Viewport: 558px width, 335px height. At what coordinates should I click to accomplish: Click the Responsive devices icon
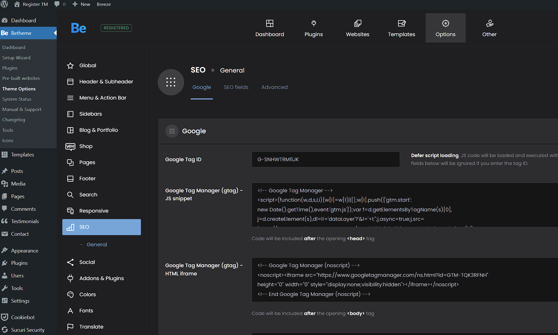(70, 211)
